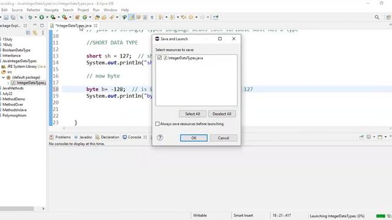Click the green Run launch icon

pos(42,17)
